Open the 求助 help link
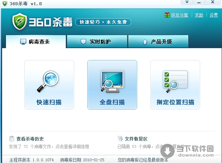 (x=199, y=15)
